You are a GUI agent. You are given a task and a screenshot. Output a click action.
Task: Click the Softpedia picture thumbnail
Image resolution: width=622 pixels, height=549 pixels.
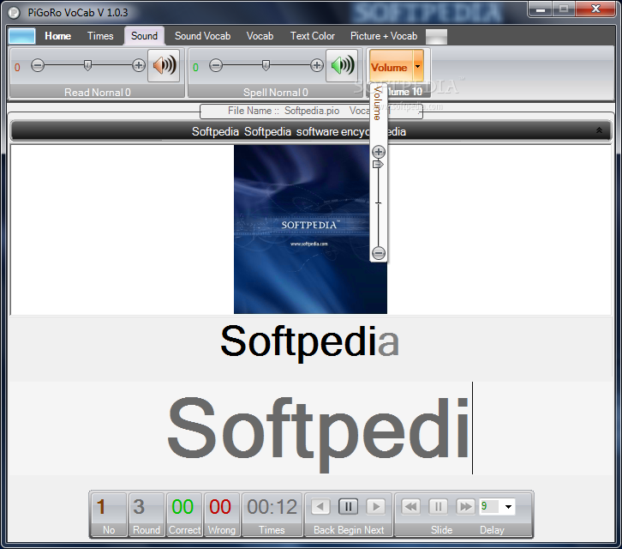pos(310,229)
